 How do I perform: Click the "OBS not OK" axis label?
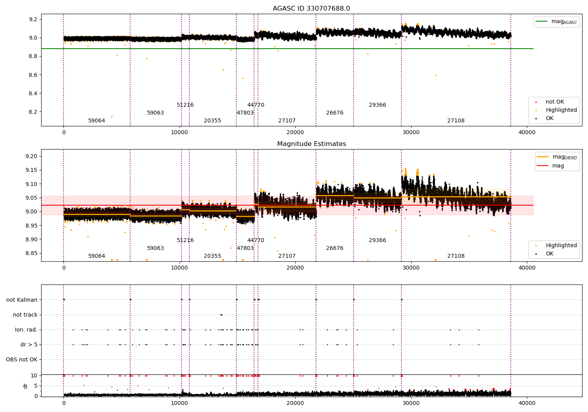click(x=22, y=360)
